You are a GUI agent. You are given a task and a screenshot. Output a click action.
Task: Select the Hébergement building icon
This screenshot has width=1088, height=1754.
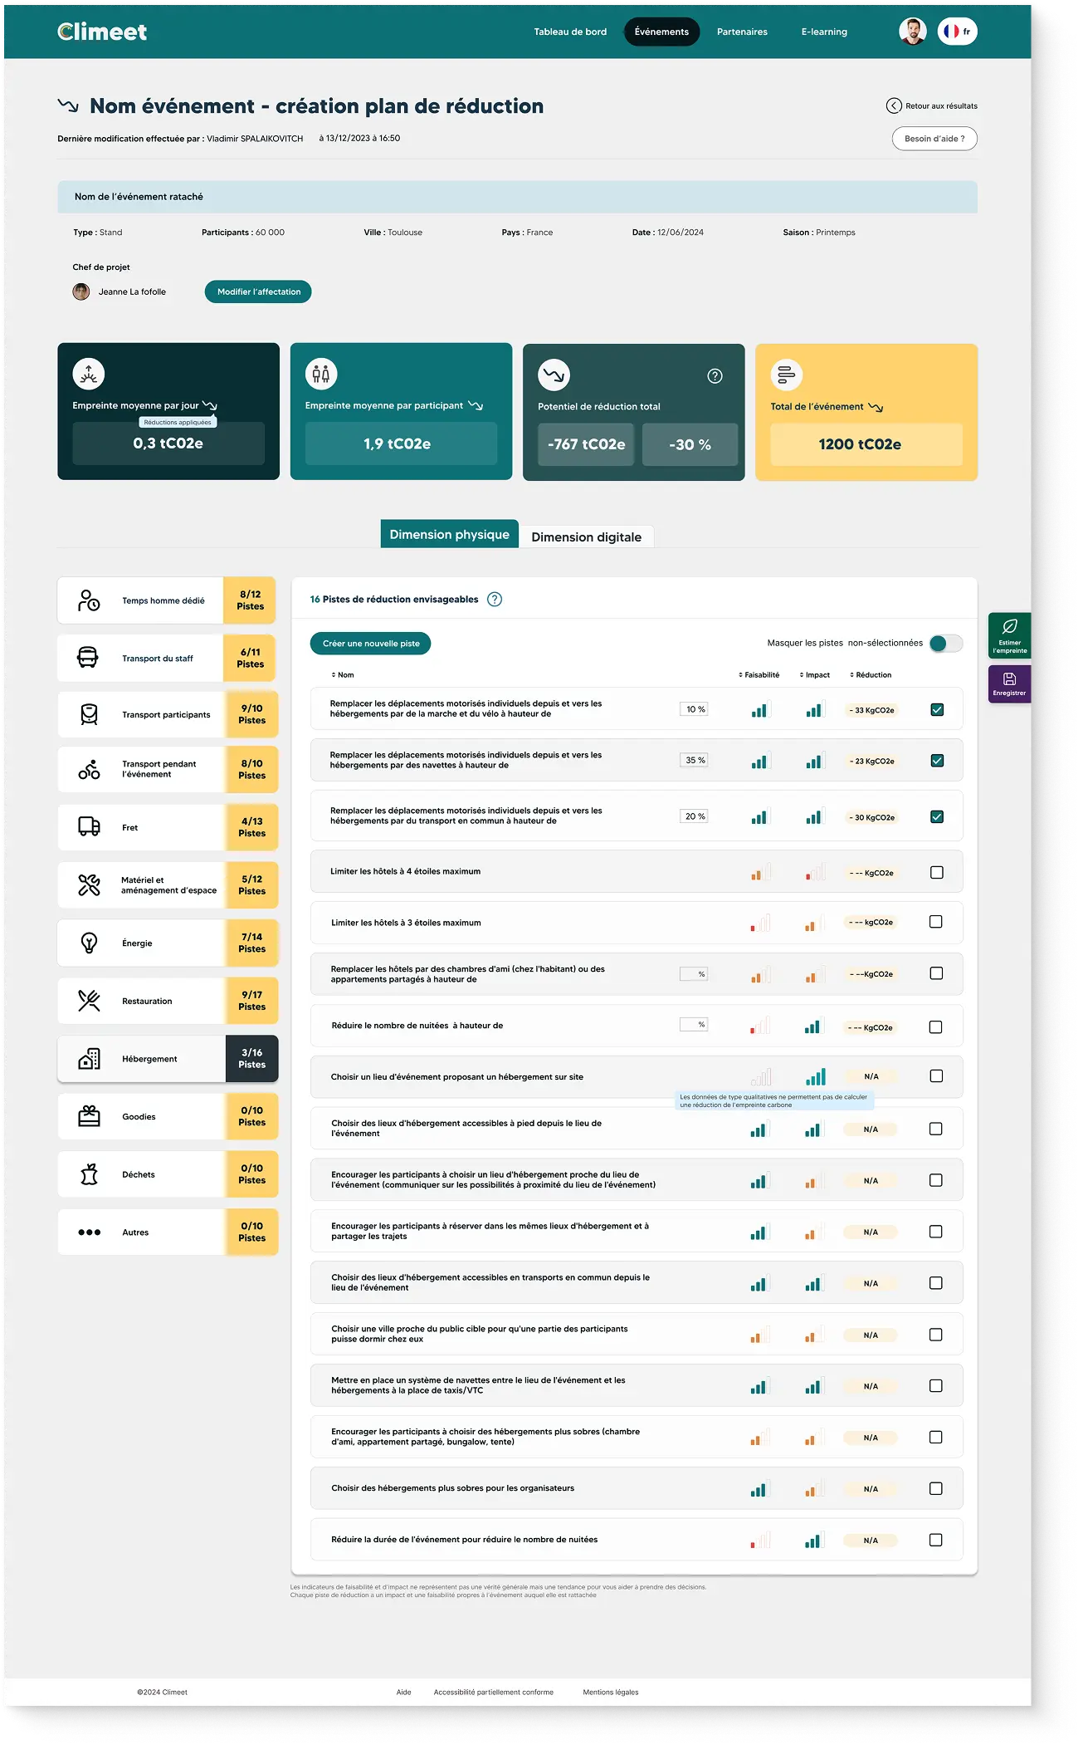click(89, 1059)
